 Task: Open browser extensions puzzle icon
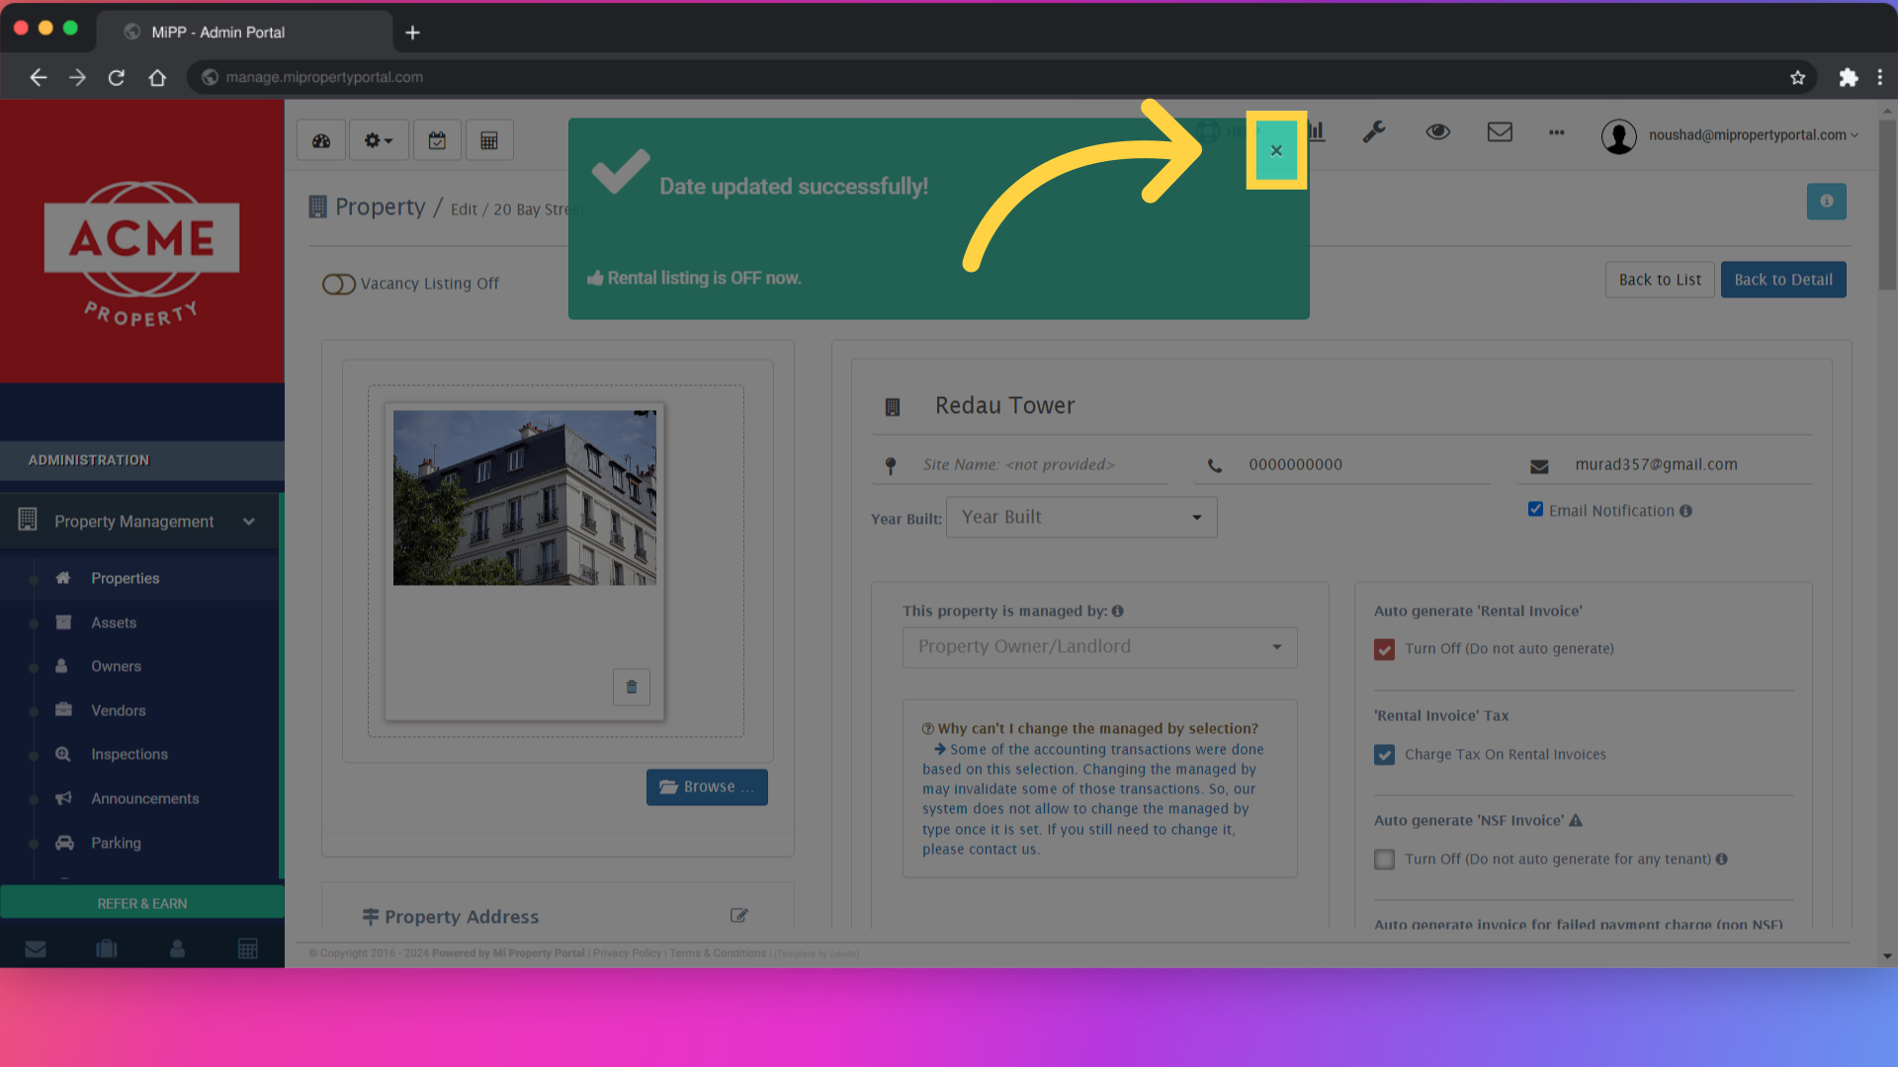(1848, 77)
